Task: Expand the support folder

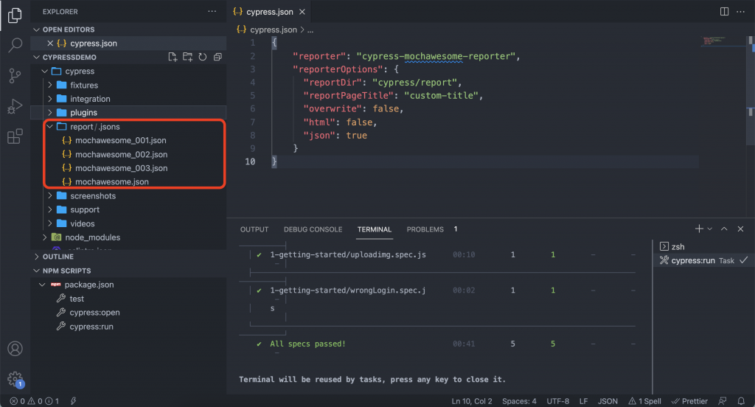Action: pyautogui.click(x=49, y=209)
